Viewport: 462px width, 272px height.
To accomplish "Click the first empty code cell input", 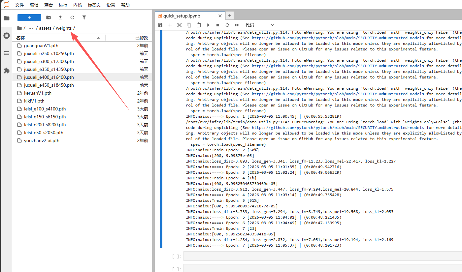I will (323, 256).
